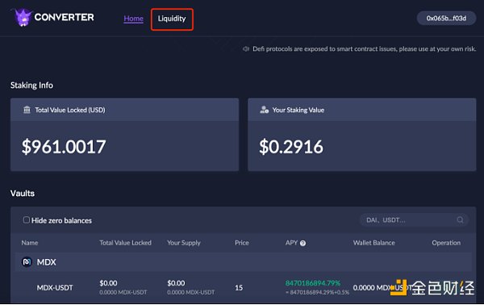Go to the Home tab
The height and width of the screenshot is (305, 484).
tap(133, 19)
